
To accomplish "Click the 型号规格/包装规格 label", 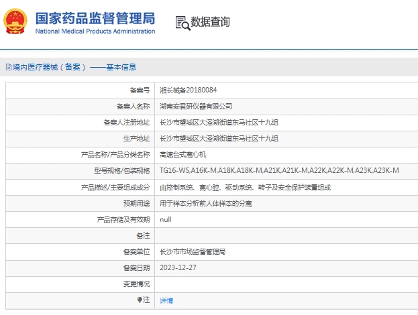I will [x=122, y=171].
